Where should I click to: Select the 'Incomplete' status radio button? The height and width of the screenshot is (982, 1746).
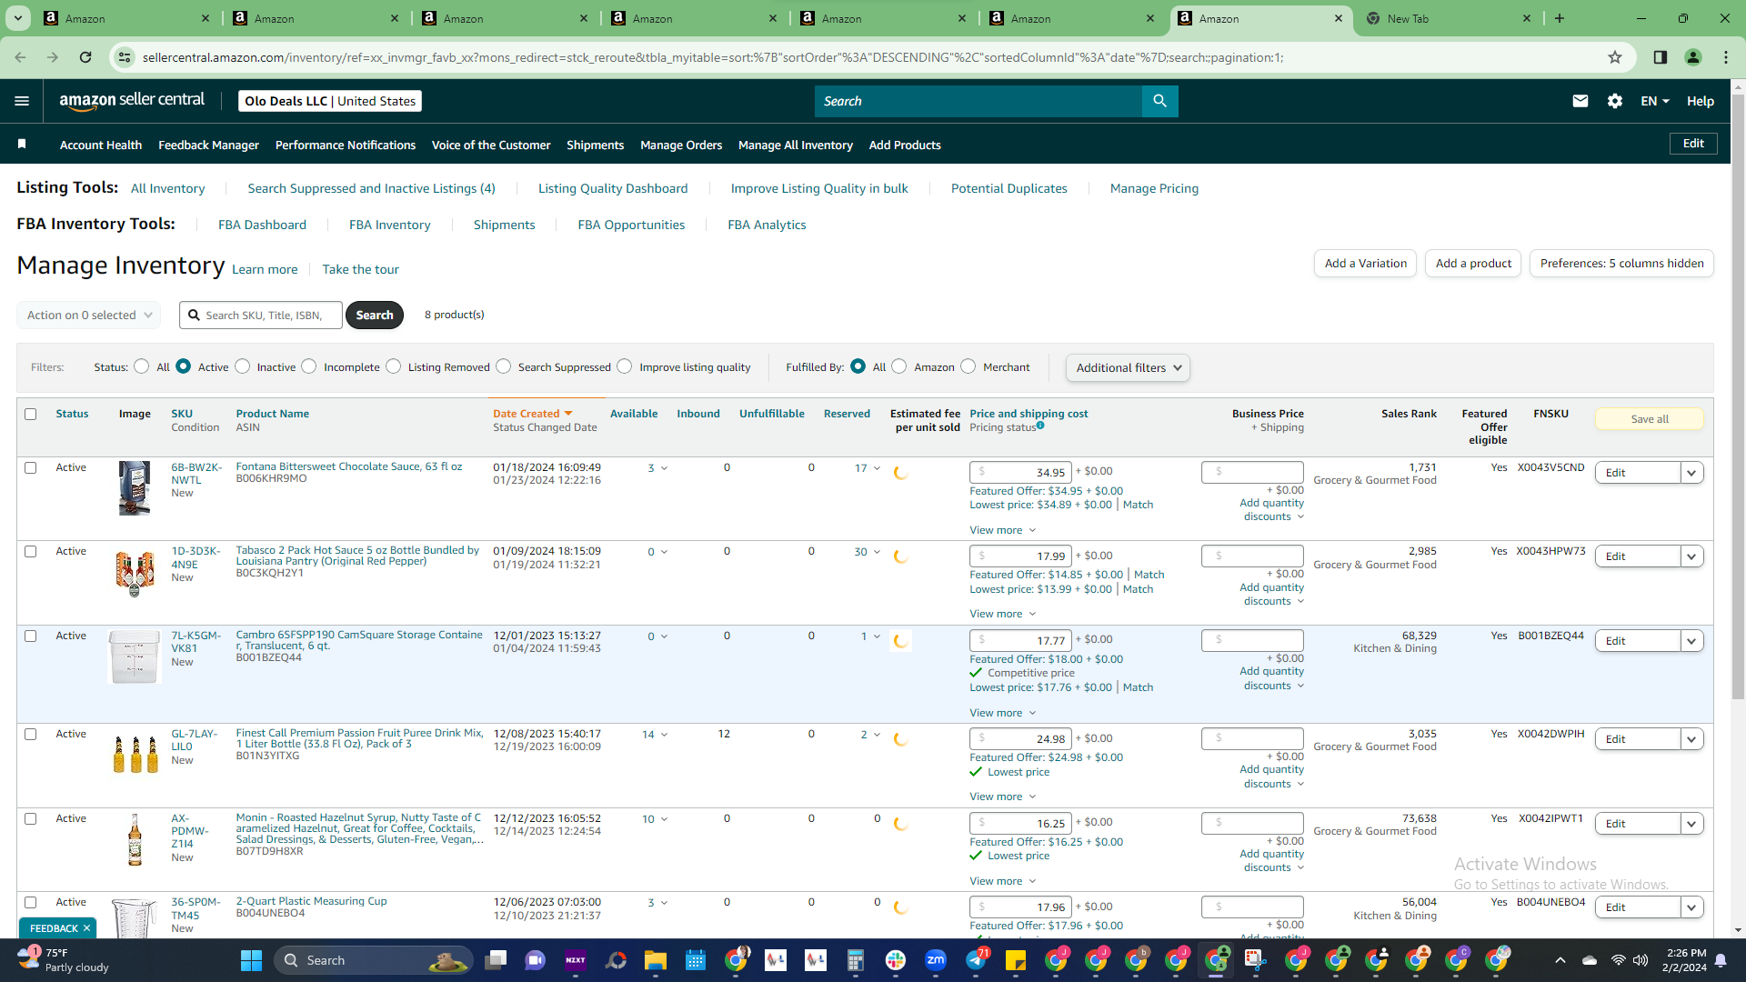[309, 366]
